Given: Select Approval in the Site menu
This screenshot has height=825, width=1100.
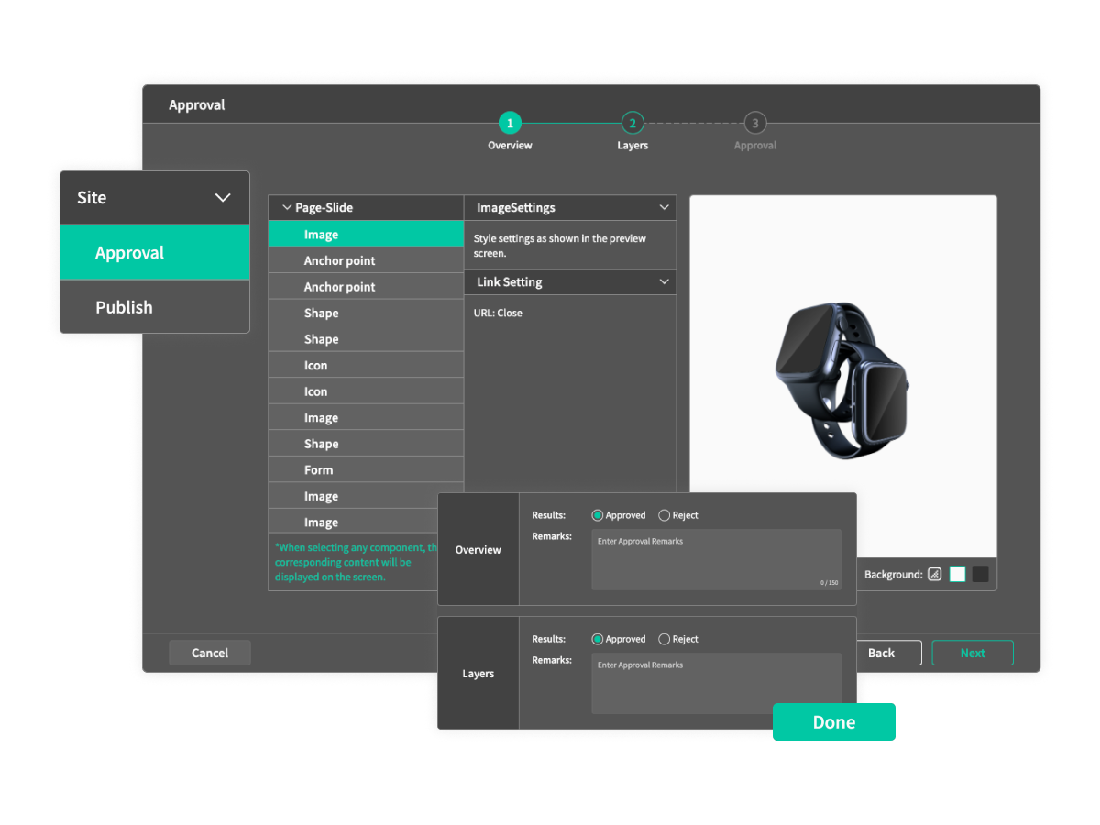Looking at the screenshot, I should (155, 253).
